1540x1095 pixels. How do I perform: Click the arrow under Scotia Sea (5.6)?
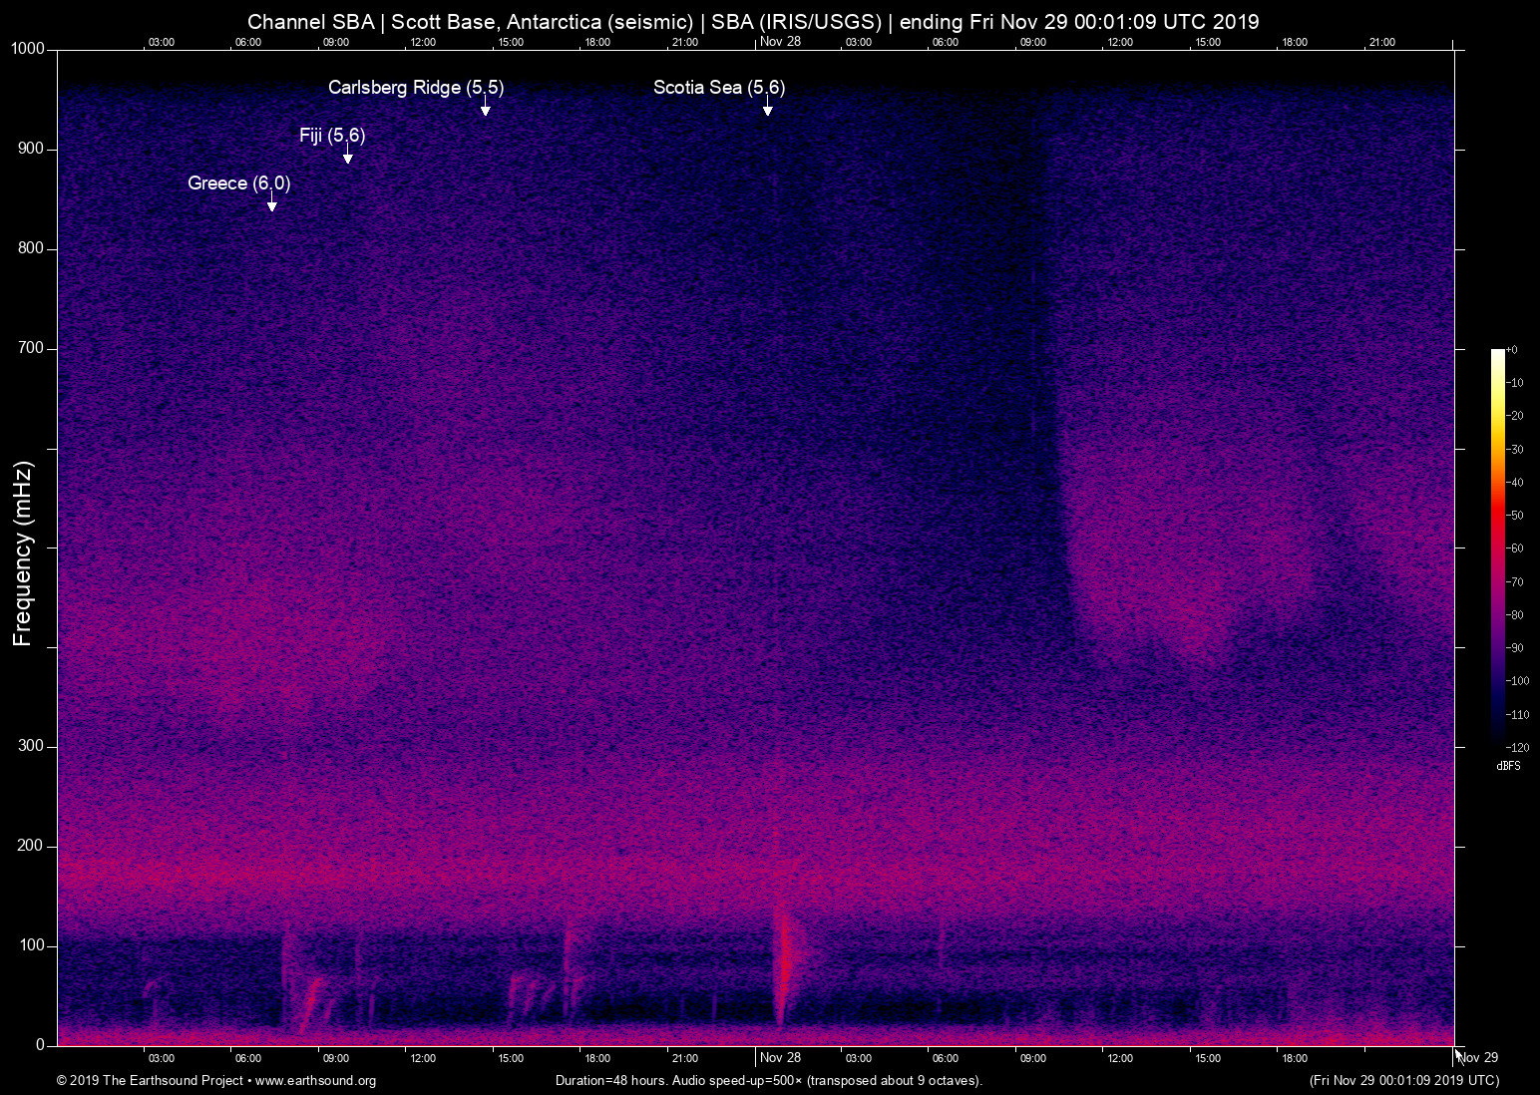767,109
